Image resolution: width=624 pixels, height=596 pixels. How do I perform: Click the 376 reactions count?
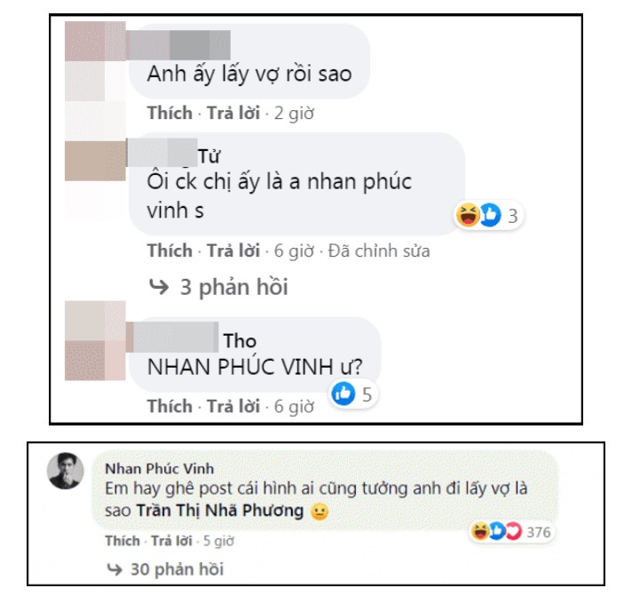point(539,532)
